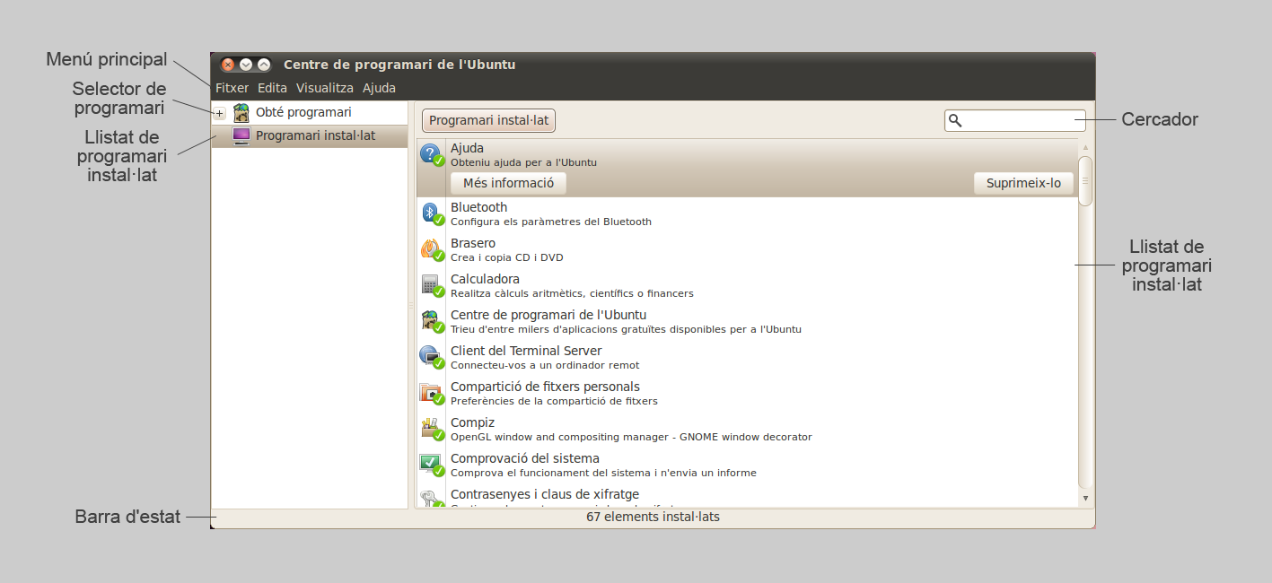Click the Compiz application icon
1272x583 pixels.
tap(432, 429)
